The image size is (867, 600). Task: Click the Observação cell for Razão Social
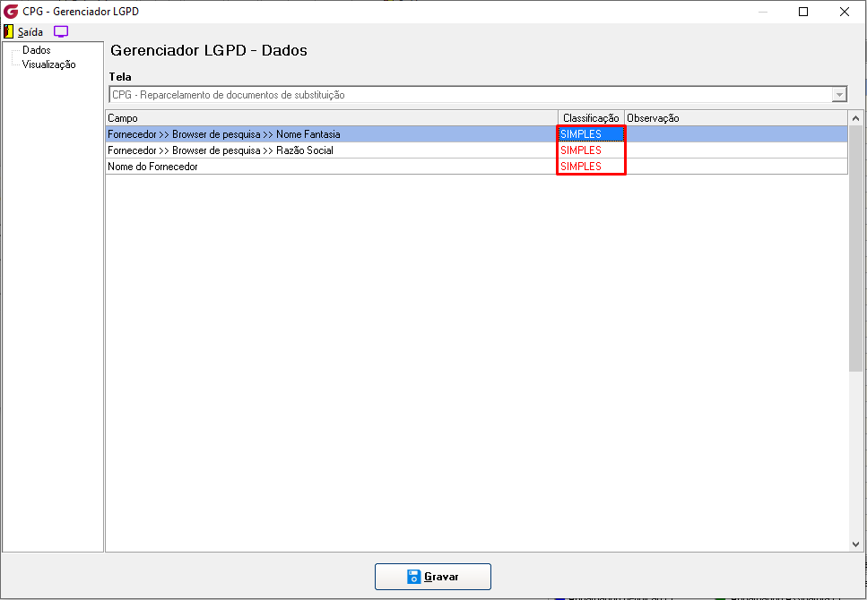click(x=736, y=150)
